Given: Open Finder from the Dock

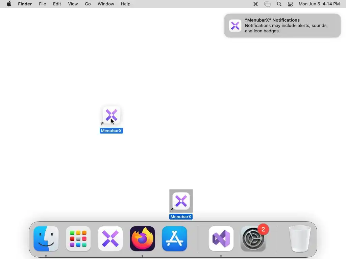Looking at the screenshot, I should point(46,238).
